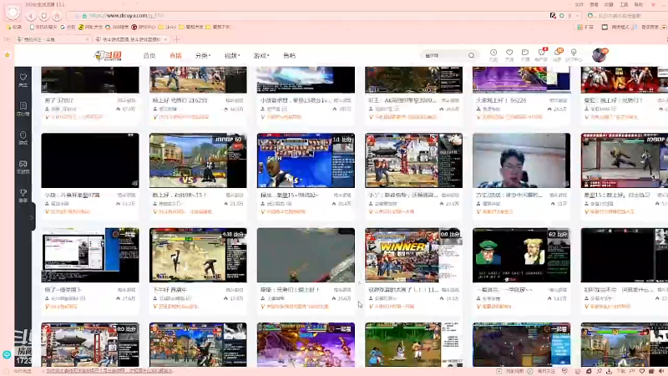Screen dimensions: 668x376
Task: Click the browser back button
Action: pyautogui.click(x=31, y=16)
